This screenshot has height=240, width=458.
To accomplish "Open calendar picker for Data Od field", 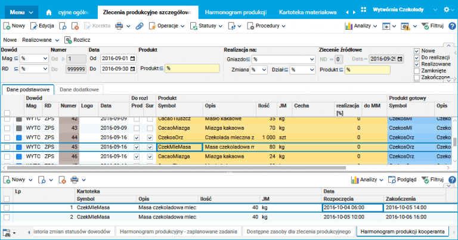I will pos(132,58).
